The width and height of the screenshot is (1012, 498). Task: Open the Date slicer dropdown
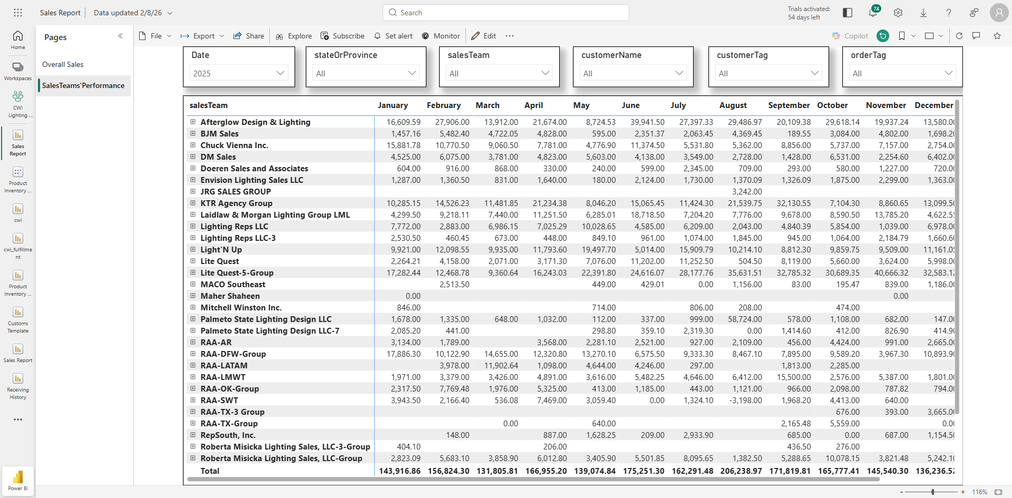point(238,73)
